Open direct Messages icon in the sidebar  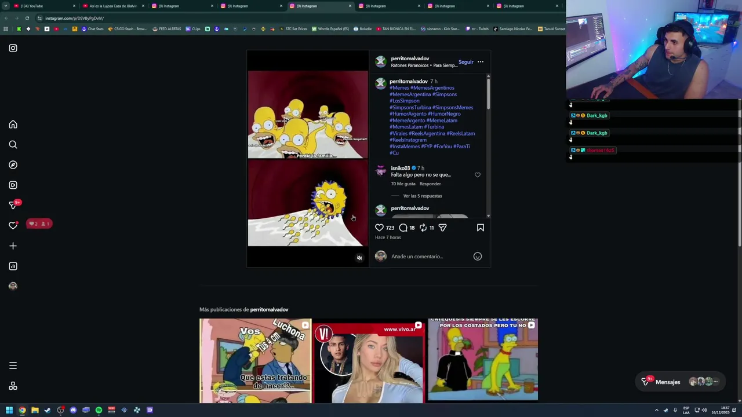click(x=13, y=205)
